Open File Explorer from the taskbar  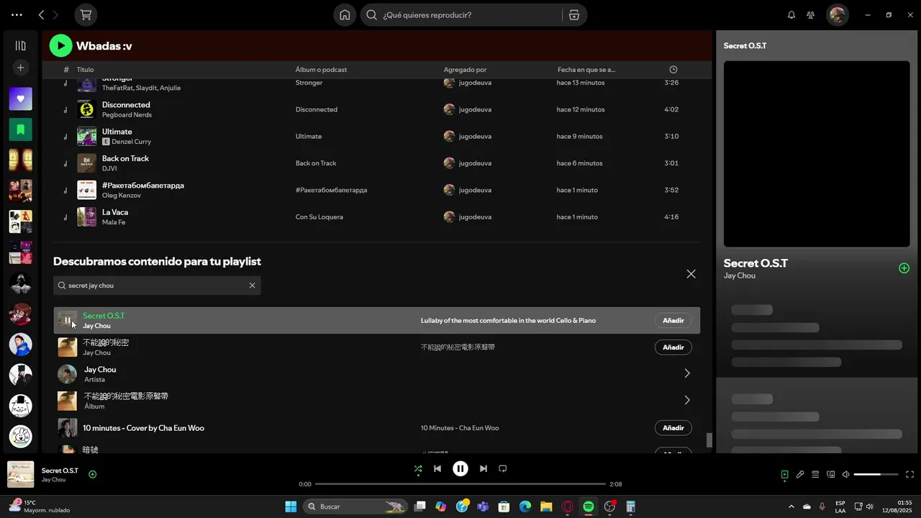click(546, 506)
